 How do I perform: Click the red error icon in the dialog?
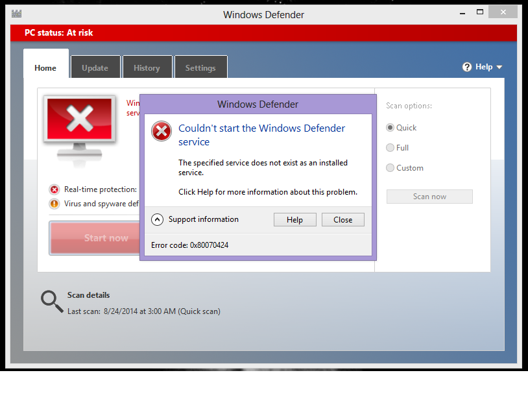click(x=161, y=131)
